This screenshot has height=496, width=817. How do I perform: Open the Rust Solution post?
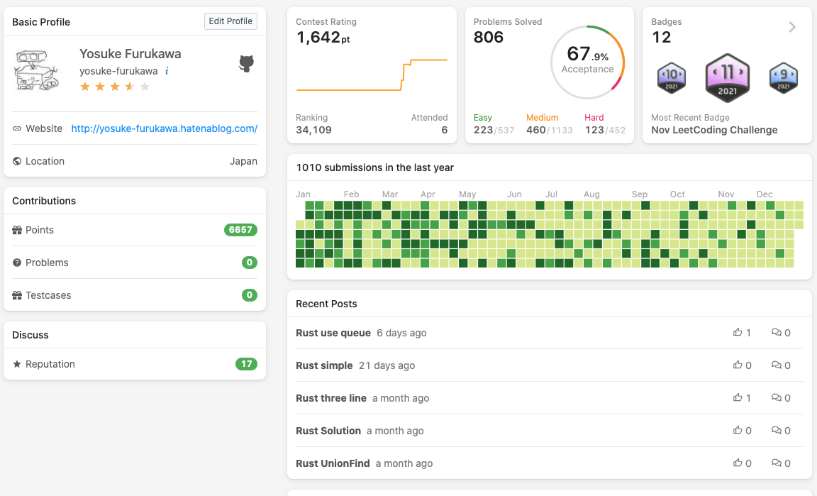point(328,431)
